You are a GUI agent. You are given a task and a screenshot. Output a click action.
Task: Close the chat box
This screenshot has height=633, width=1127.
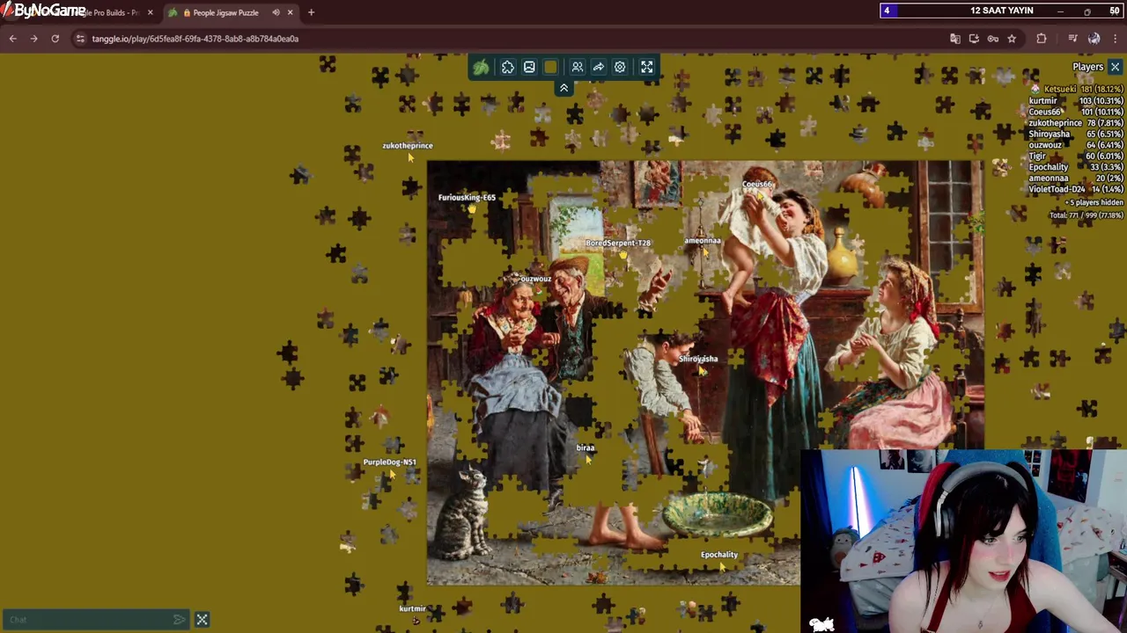pos(202,620)
